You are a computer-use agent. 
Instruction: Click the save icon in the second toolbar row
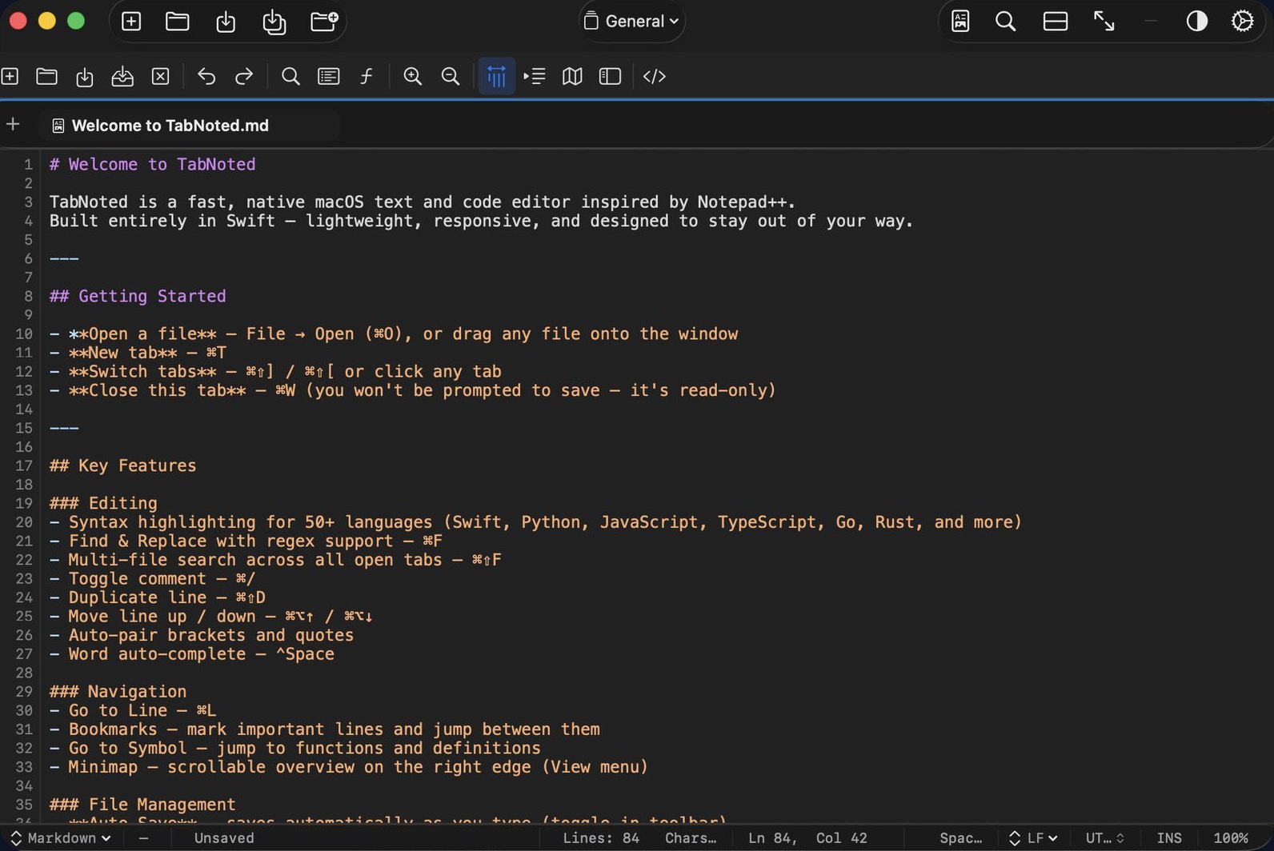tap(85, 77)
